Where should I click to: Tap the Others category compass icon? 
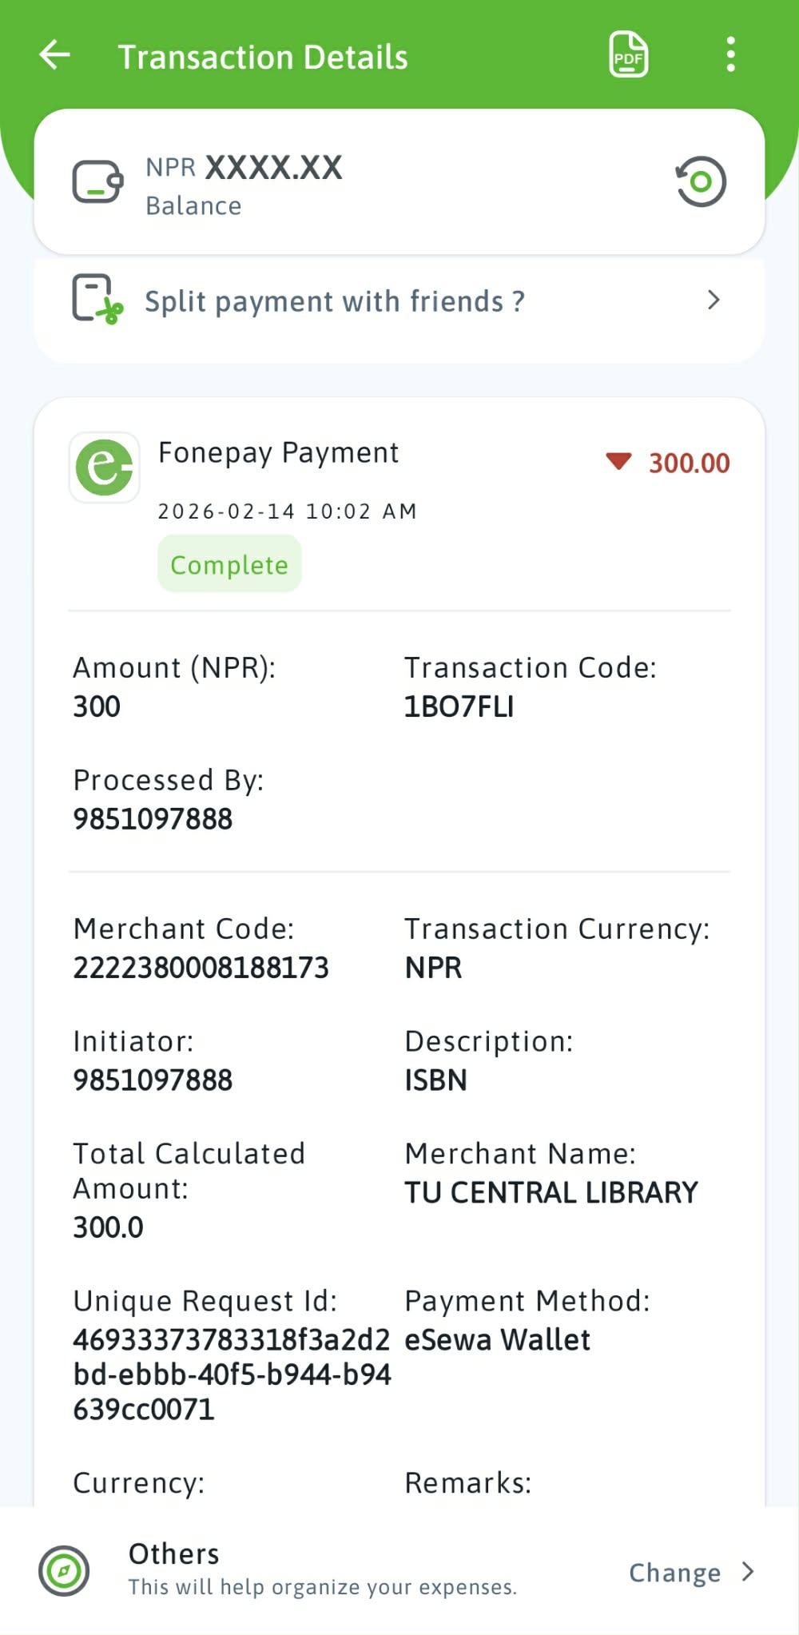64,1571
